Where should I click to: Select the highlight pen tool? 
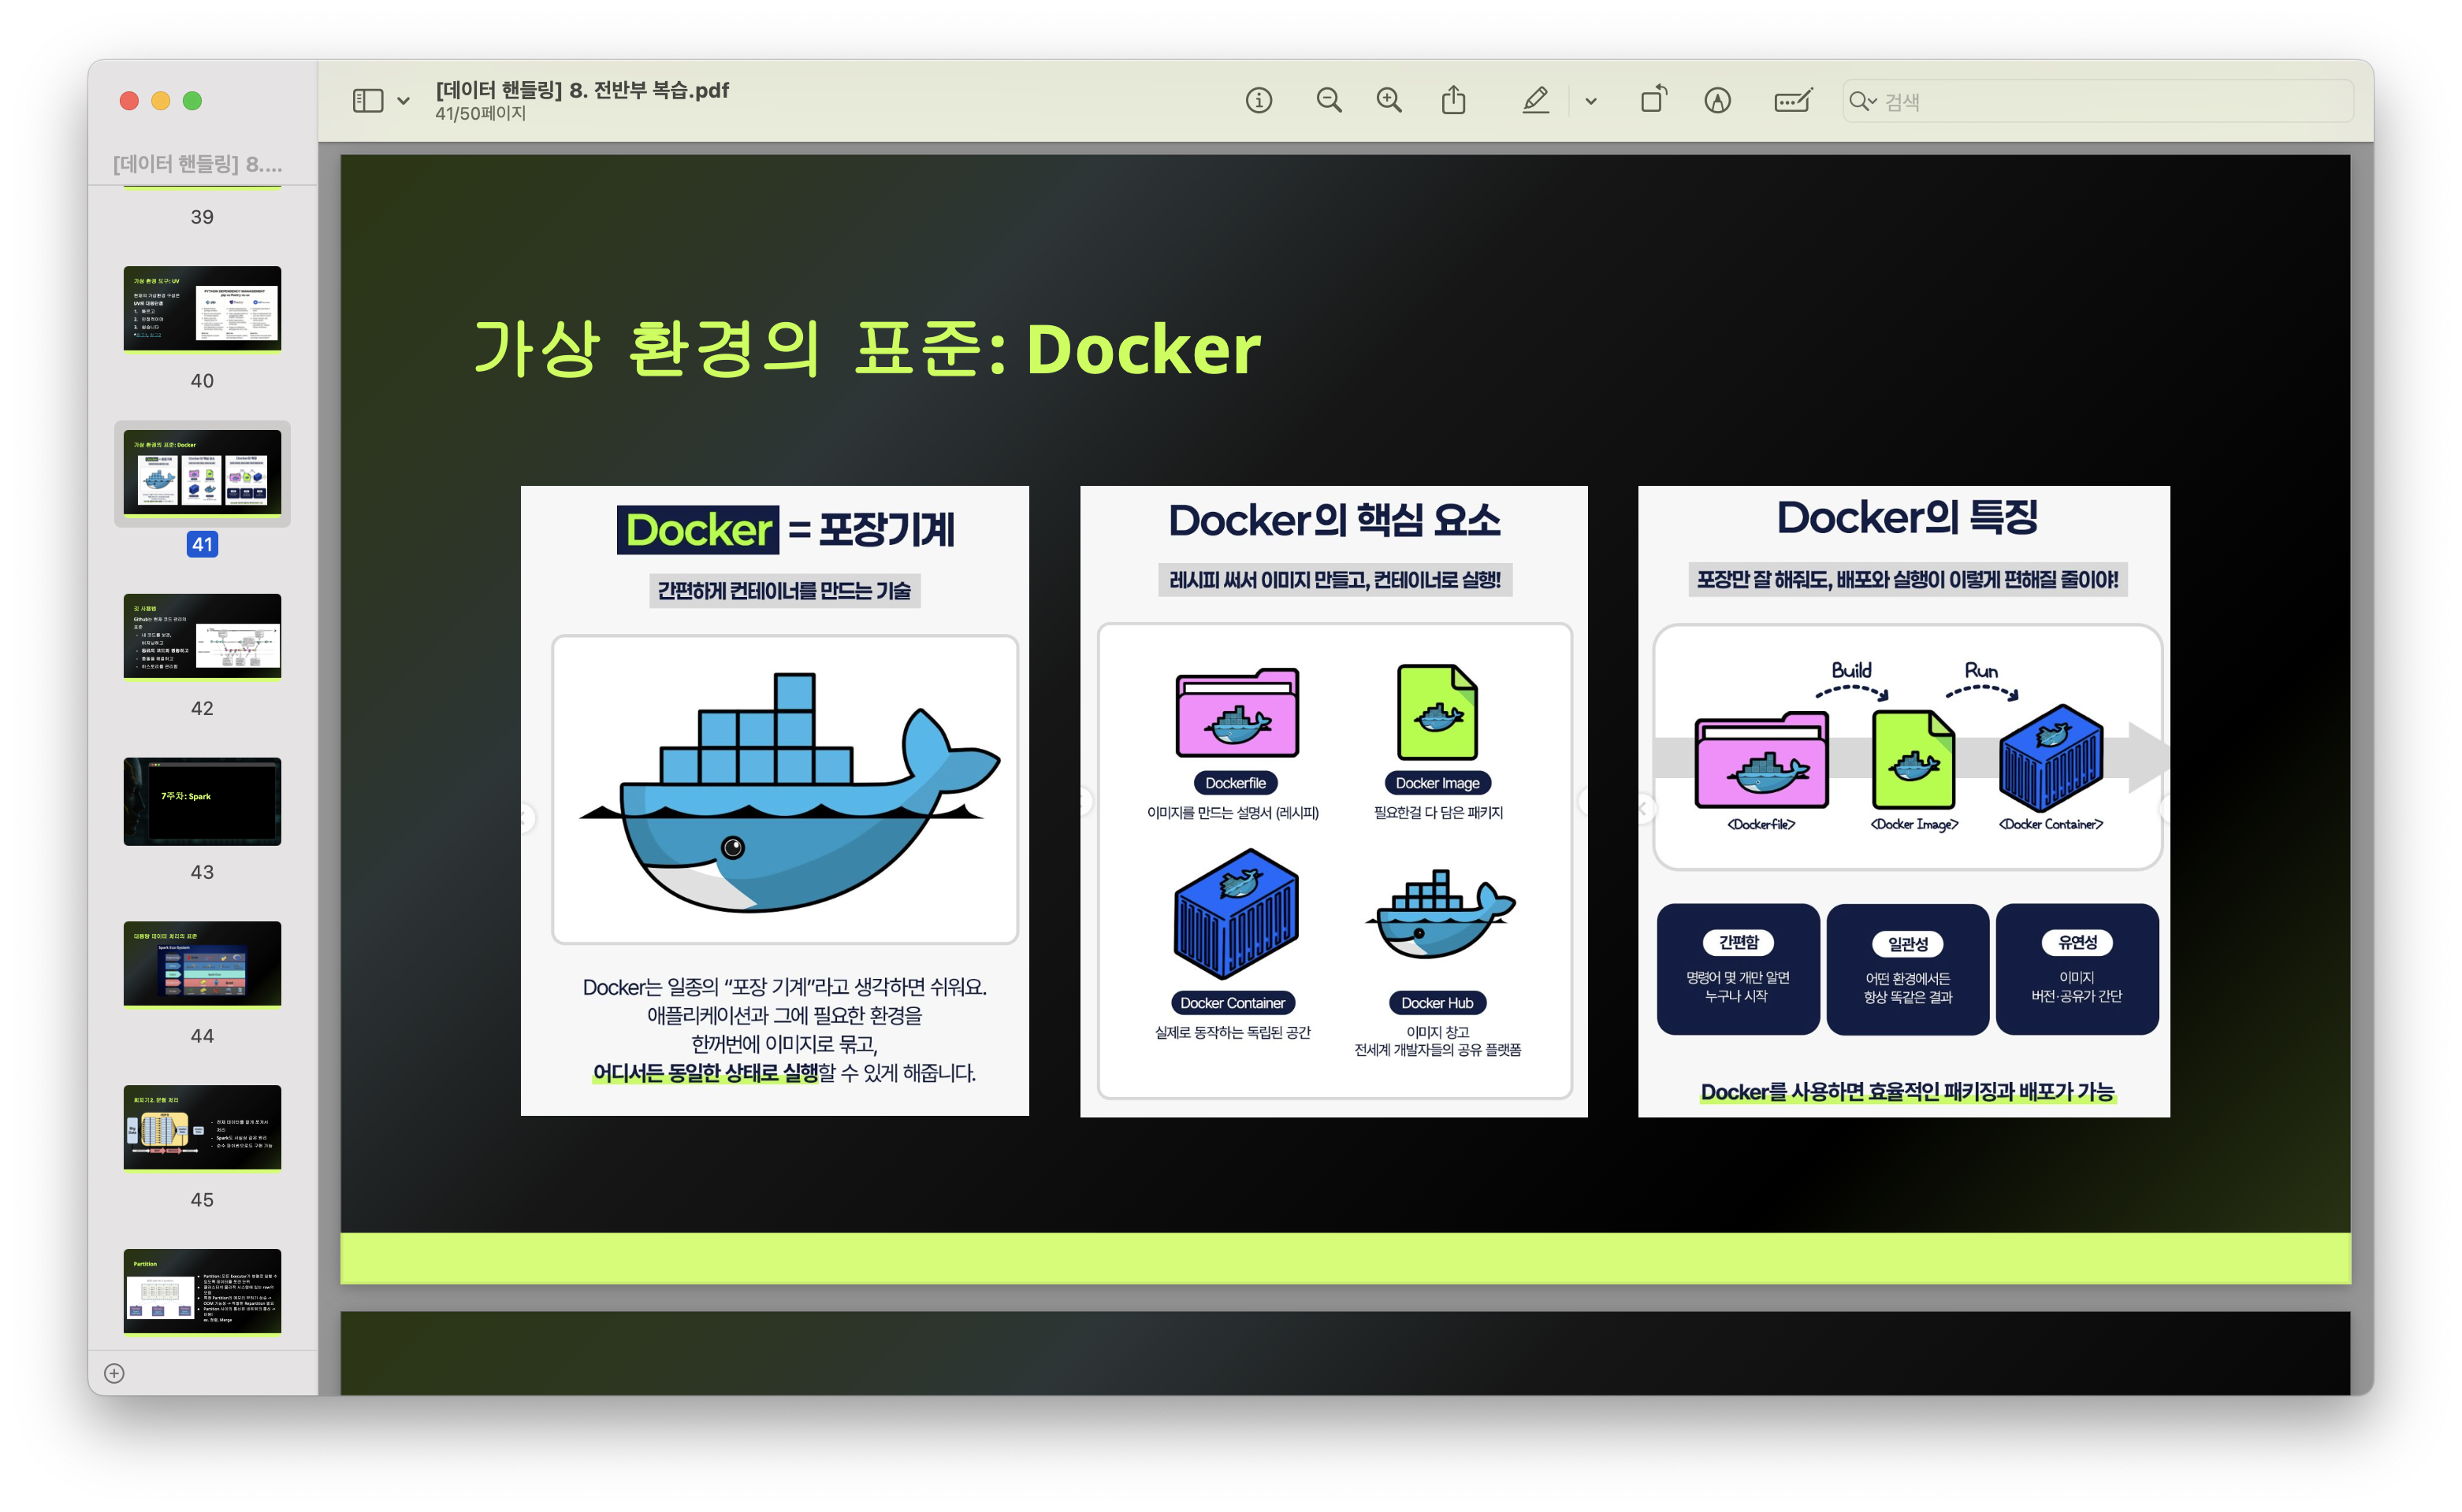(1535, 100)
